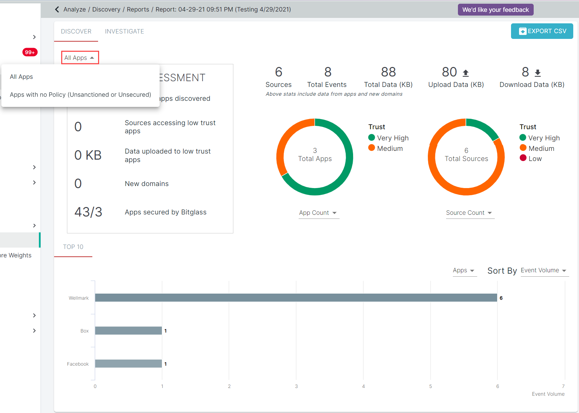Switch to the INVESTIGATE tab
This screenshot has height=413, width=579.
point(124,31)
